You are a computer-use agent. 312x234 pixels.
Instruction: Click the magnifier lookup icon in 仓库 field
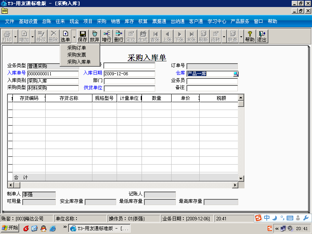(236, 74)
